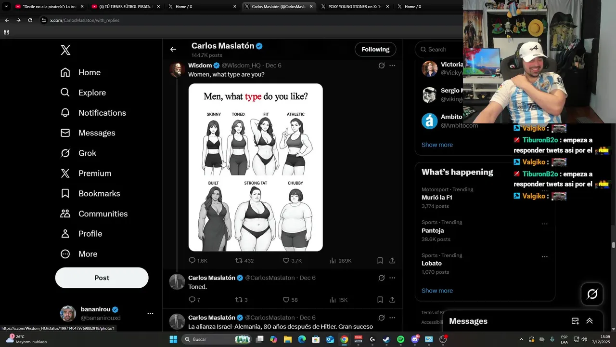Reply to the Wisdom post (1.6K)
The width and height of the screenshot is (616, 347).
tap(197, 261)
